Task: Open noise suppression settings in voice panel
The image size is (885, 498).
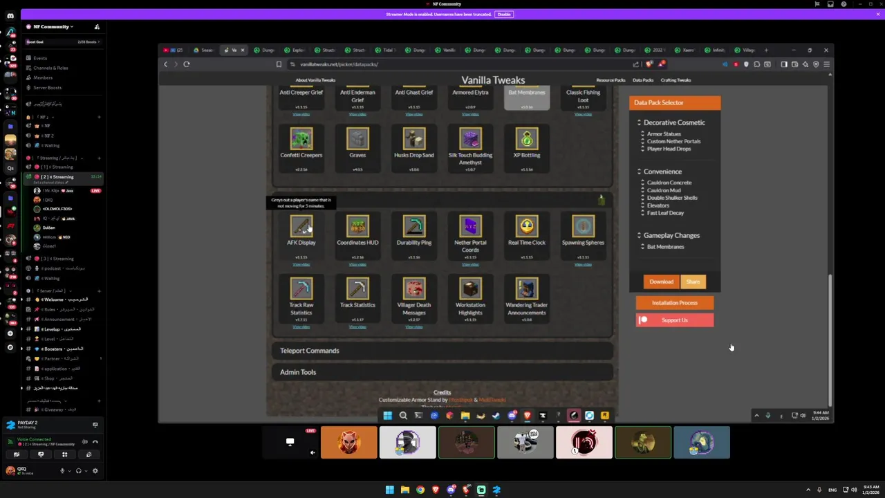Action: [x=84, y=441]
